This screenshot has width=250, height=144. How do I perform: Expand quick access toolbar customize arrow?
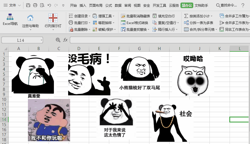click(x=63, y=5)
